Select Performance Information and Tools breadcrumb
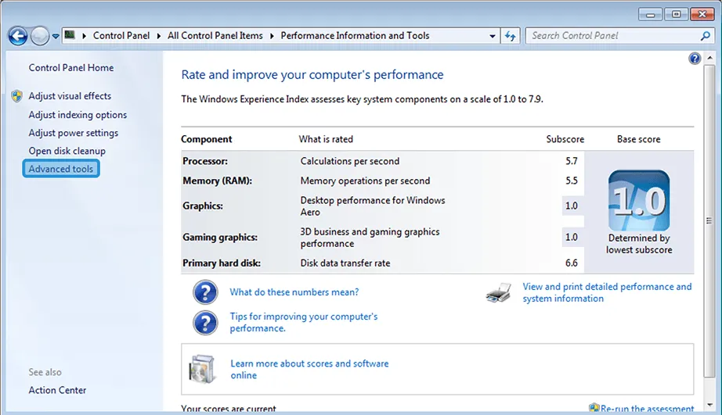The image size is (722, 415). tap(355, 36)
